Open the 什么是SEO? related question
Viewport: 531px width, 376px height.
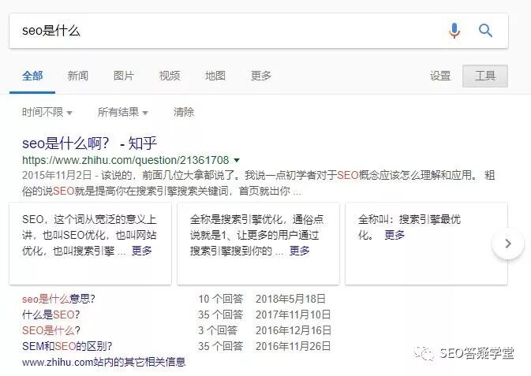point(51,315)
